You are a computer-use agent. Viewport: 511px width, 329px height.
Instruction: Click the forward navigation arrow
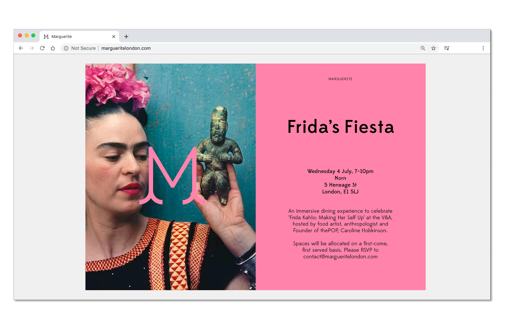coord(32,48)
